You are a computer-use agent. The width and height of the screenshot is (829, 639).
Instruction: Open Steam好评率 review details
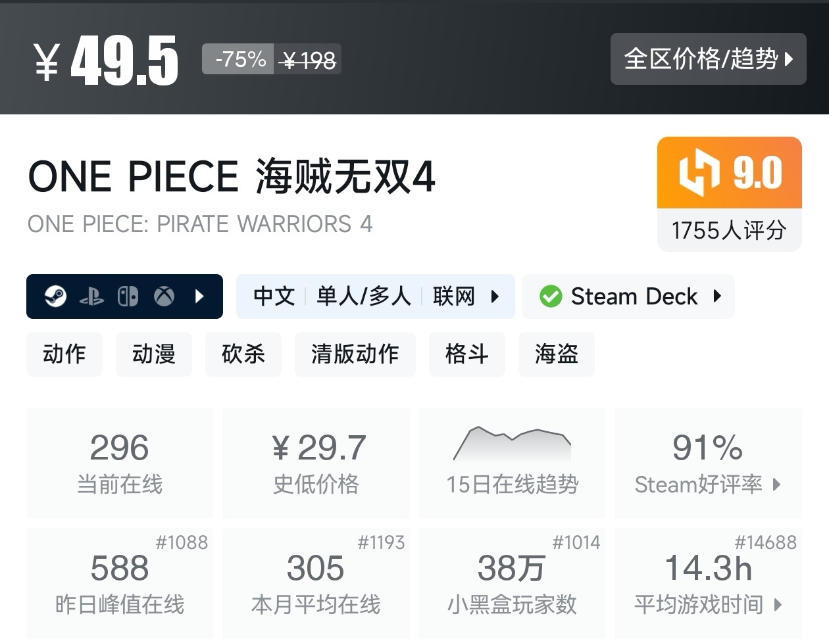point(708,462)
